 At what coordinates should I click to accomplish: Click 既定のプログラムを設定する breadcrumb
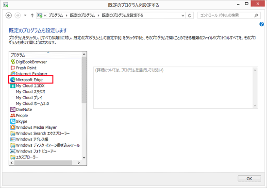click(x=122, y=16)
